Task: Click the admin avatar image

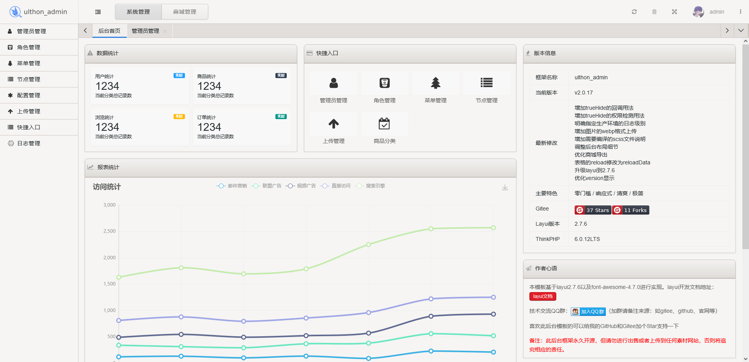Action: pyautogui.click(x=698, y=12)
